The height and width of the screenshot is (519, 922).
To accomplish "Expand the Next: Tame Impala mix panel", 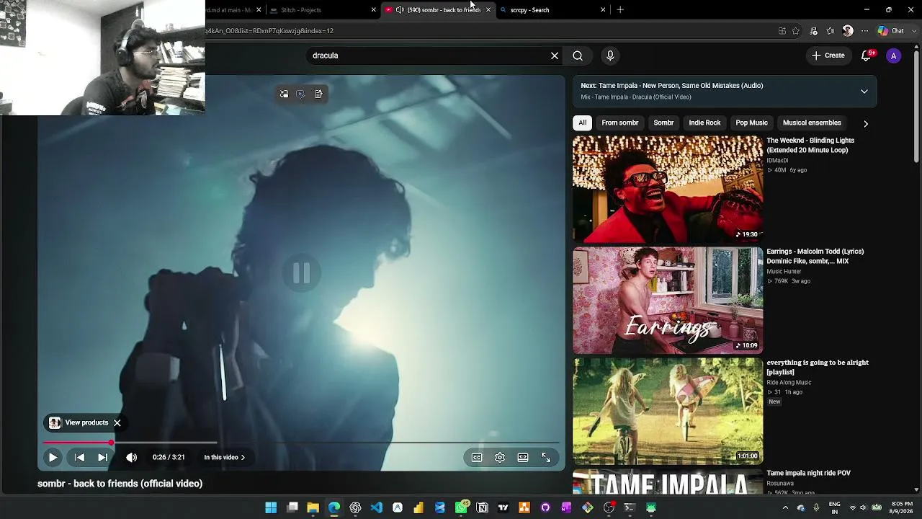I will click(x=864, y=92).
